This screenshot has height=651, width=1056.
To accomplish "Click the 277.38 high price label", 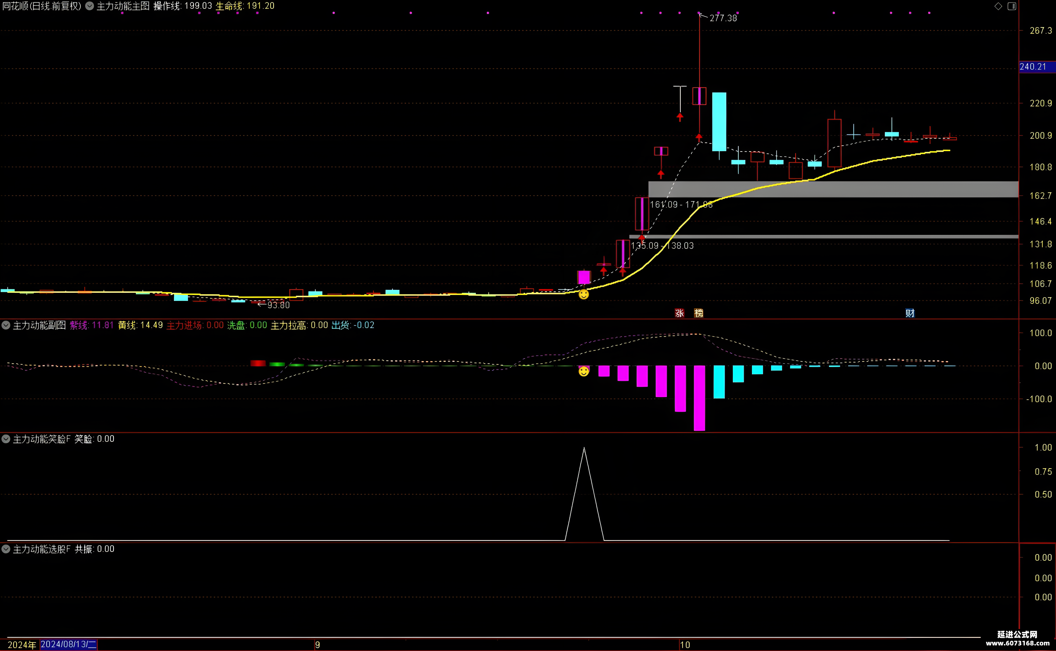I will tap(723, 18).
